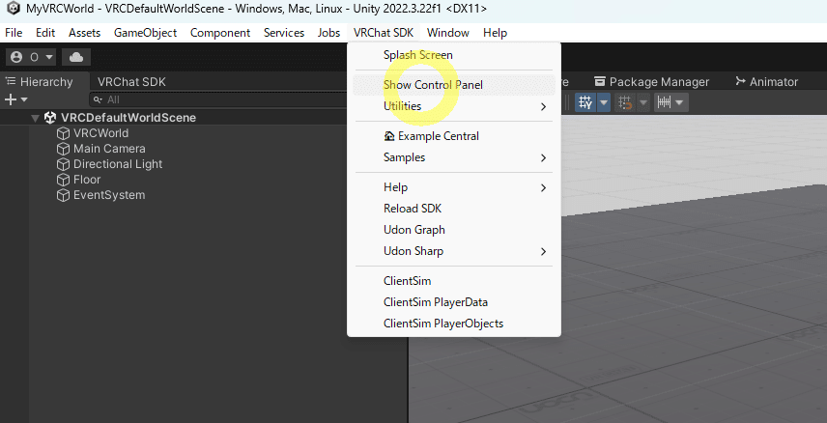Screen dimensions: 827x423
Task: Open the grid visibility options dropdown
Action: [x=604, y=102]
